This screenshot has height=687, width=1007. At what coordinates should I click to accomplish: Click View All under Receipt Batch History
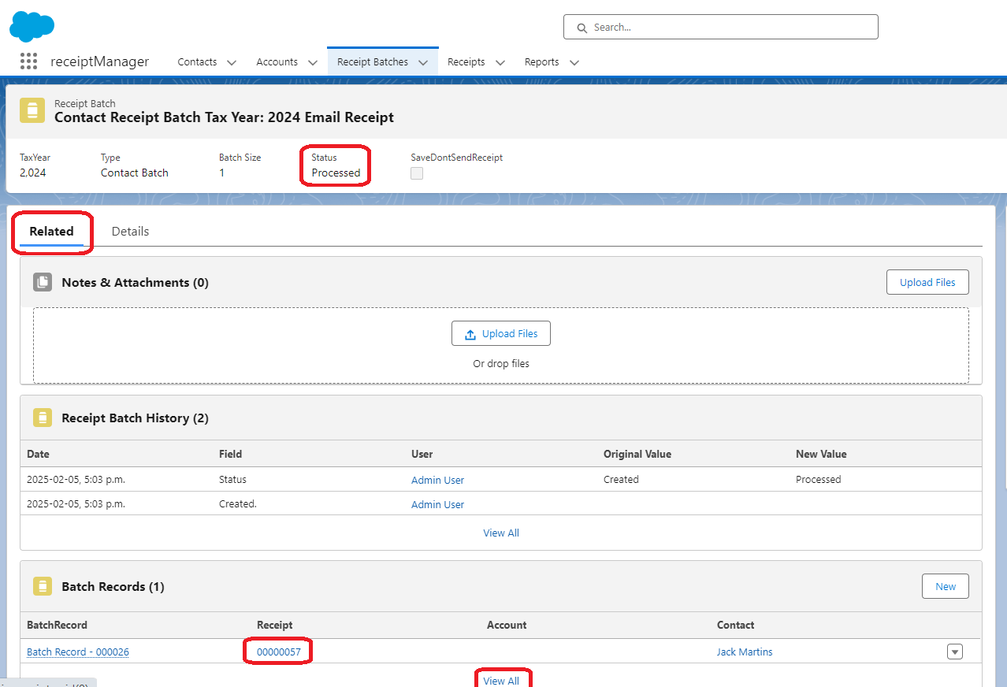coord(501,533)
